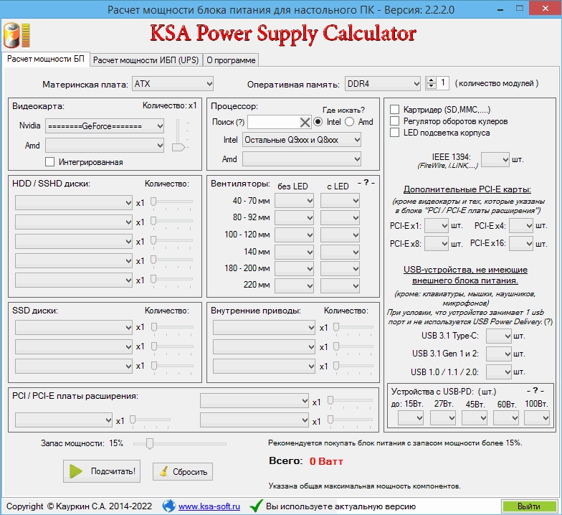Expand the Amd video card dropdown
The width and height of the screenshot is (562, 515).
pyautogui.click(x=105, y=145)
